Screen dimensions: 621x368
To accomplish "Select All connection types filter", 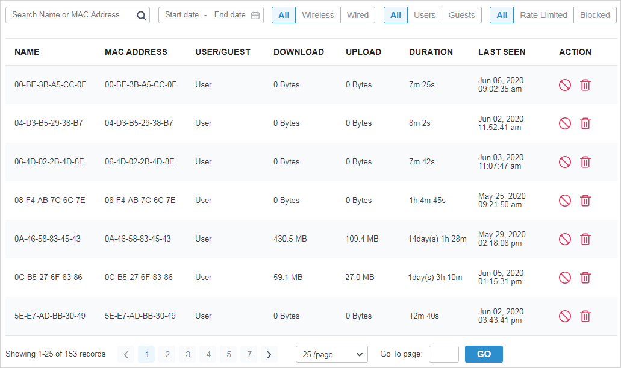I will pos(284,15).
